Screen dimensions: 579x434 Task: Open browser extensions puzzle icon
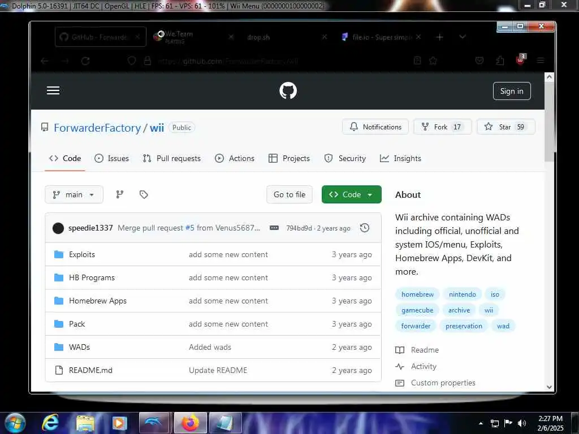point(500,60)
